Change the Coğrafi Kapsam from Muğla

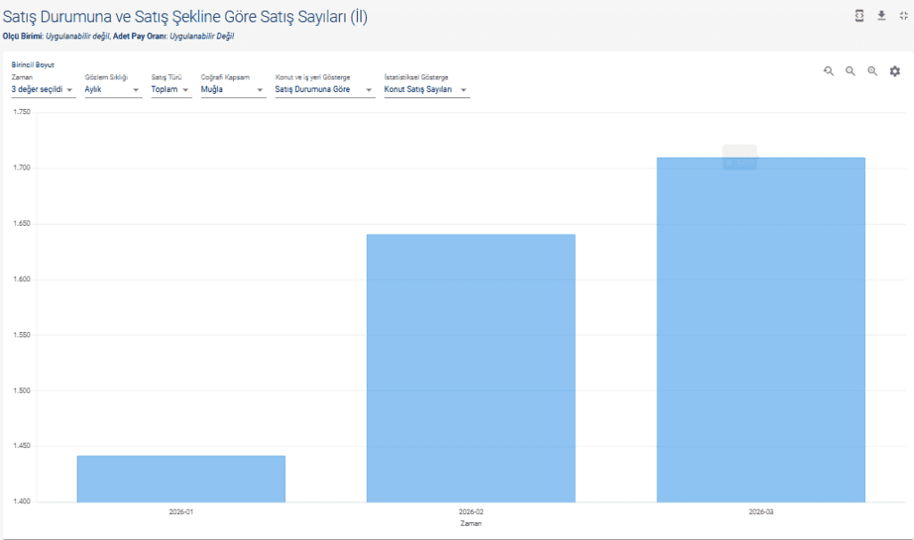coord(232,89)
